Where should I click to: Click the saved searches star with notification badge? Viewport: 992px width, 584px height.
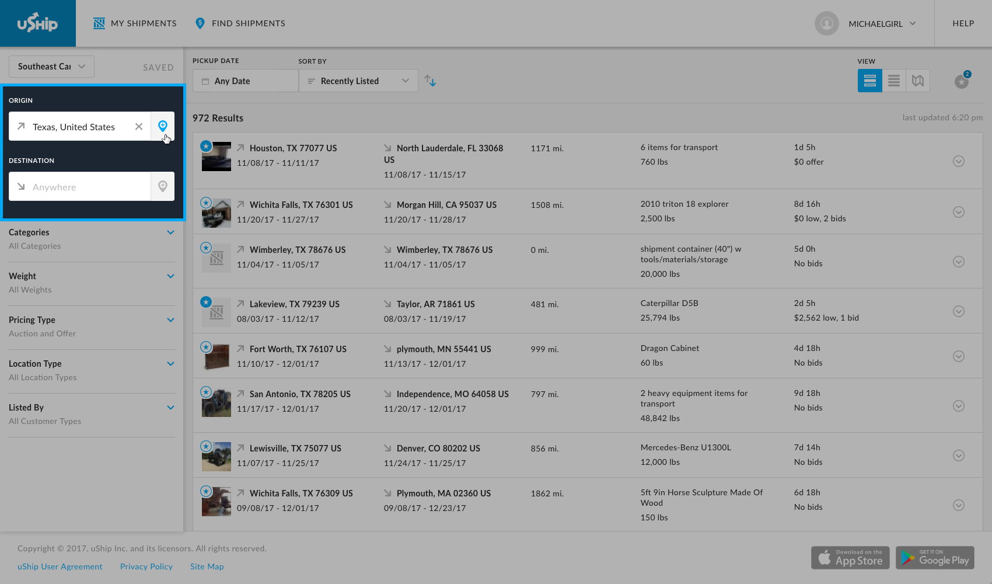(961, 82)
